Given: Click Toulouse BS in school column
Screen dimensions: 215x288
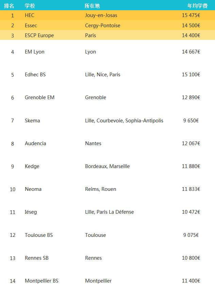Looking at the screenshot, I should (39, 235).
